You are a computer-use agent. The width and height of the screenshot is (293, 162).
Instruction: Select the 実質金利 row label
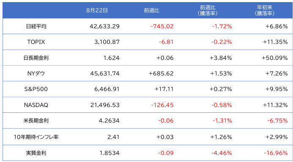point(36,153)
